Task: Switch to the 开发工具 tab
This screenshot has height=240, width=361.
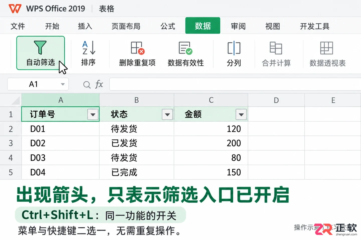Action: point(315,26)
